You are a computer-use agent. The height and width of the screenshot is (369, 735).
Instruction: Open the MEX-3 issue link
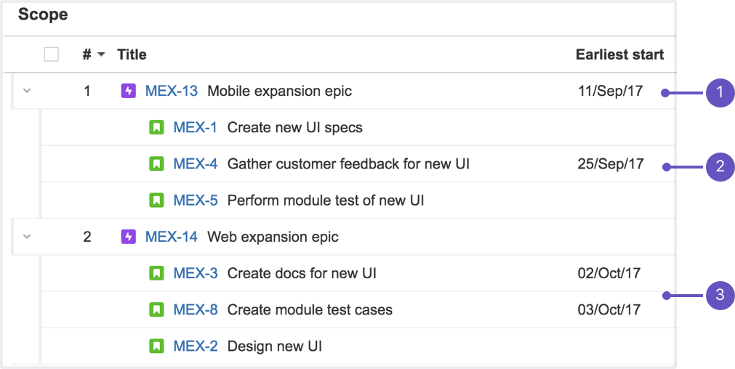click(196, 273)
